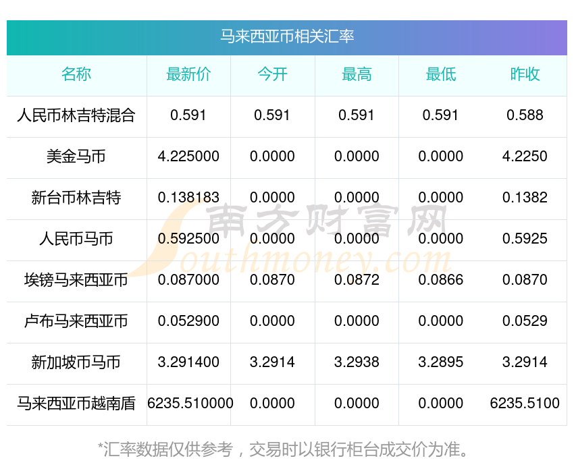574x471 pixels.
Task: Select the 新台币林吉特 row name
Action: tap(76, 198)
